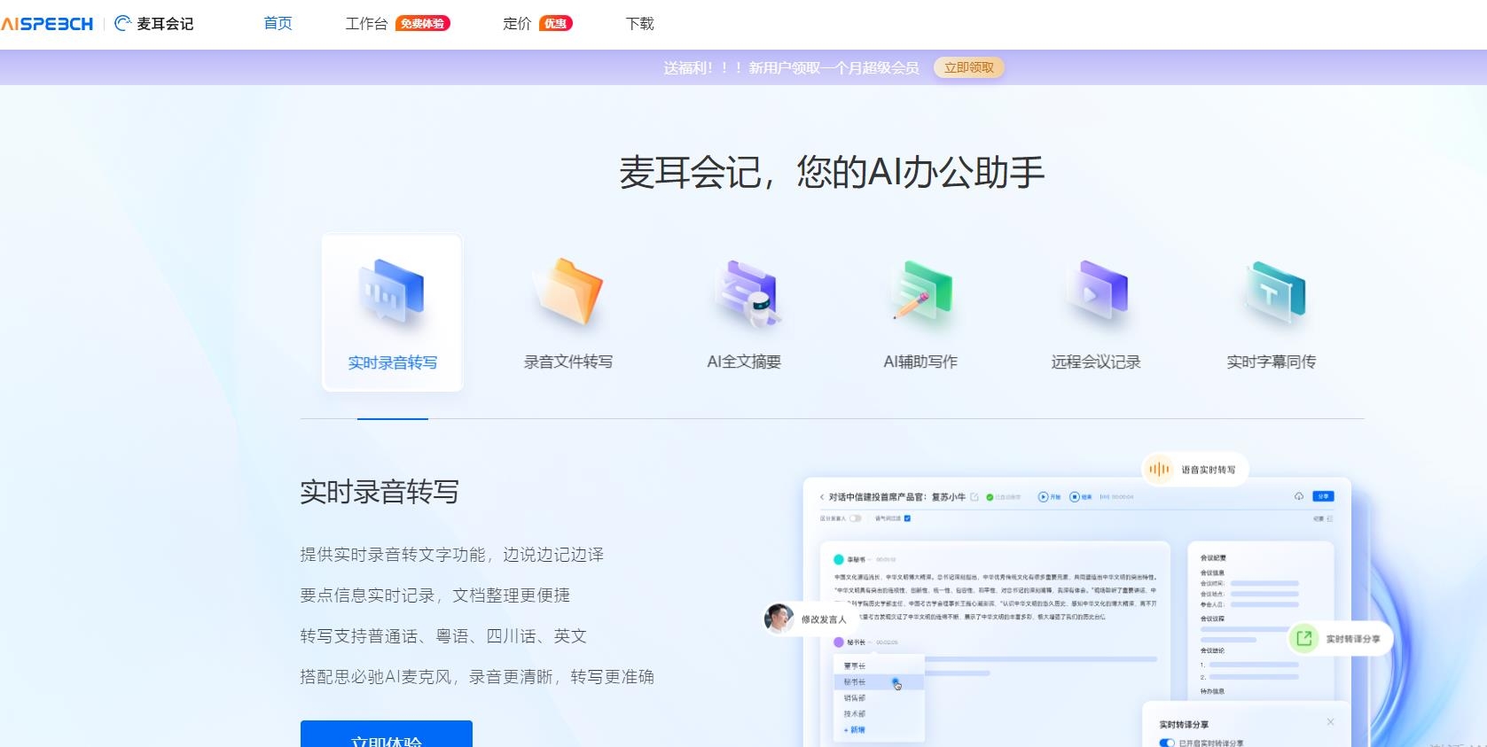Screen dimensions: 1487x747
Task: Click the 修改发言人 avatar
Action: click(x=779, y=619)
